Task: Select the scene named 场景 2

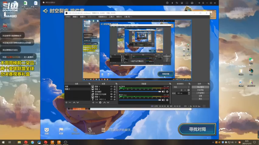Action: tap(77, 89)
